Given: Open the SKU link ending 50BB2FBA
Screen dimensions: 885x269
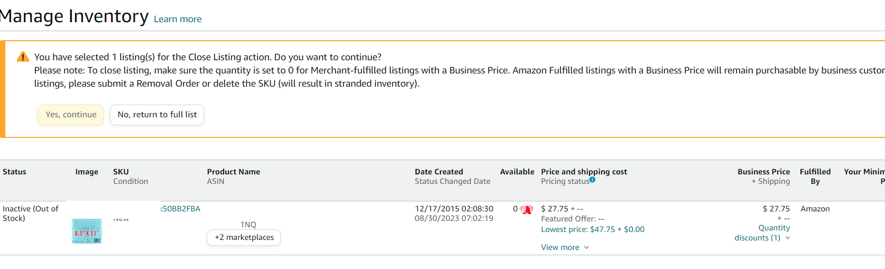Looking at the screenshot, I should click(x=180, y=209).
